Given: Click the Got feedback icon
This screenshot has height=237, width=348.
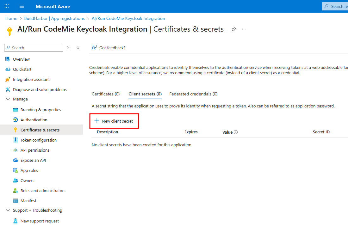Looking at the screenshot, I should [x=94, y=48].
